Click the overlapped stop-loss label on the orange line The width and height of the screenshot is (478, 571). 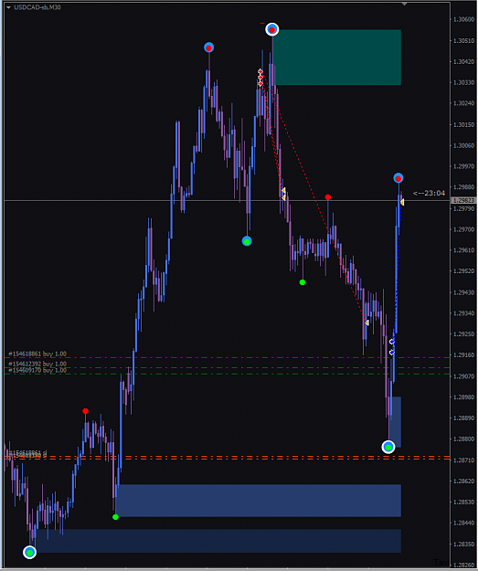tap(27, 454)
